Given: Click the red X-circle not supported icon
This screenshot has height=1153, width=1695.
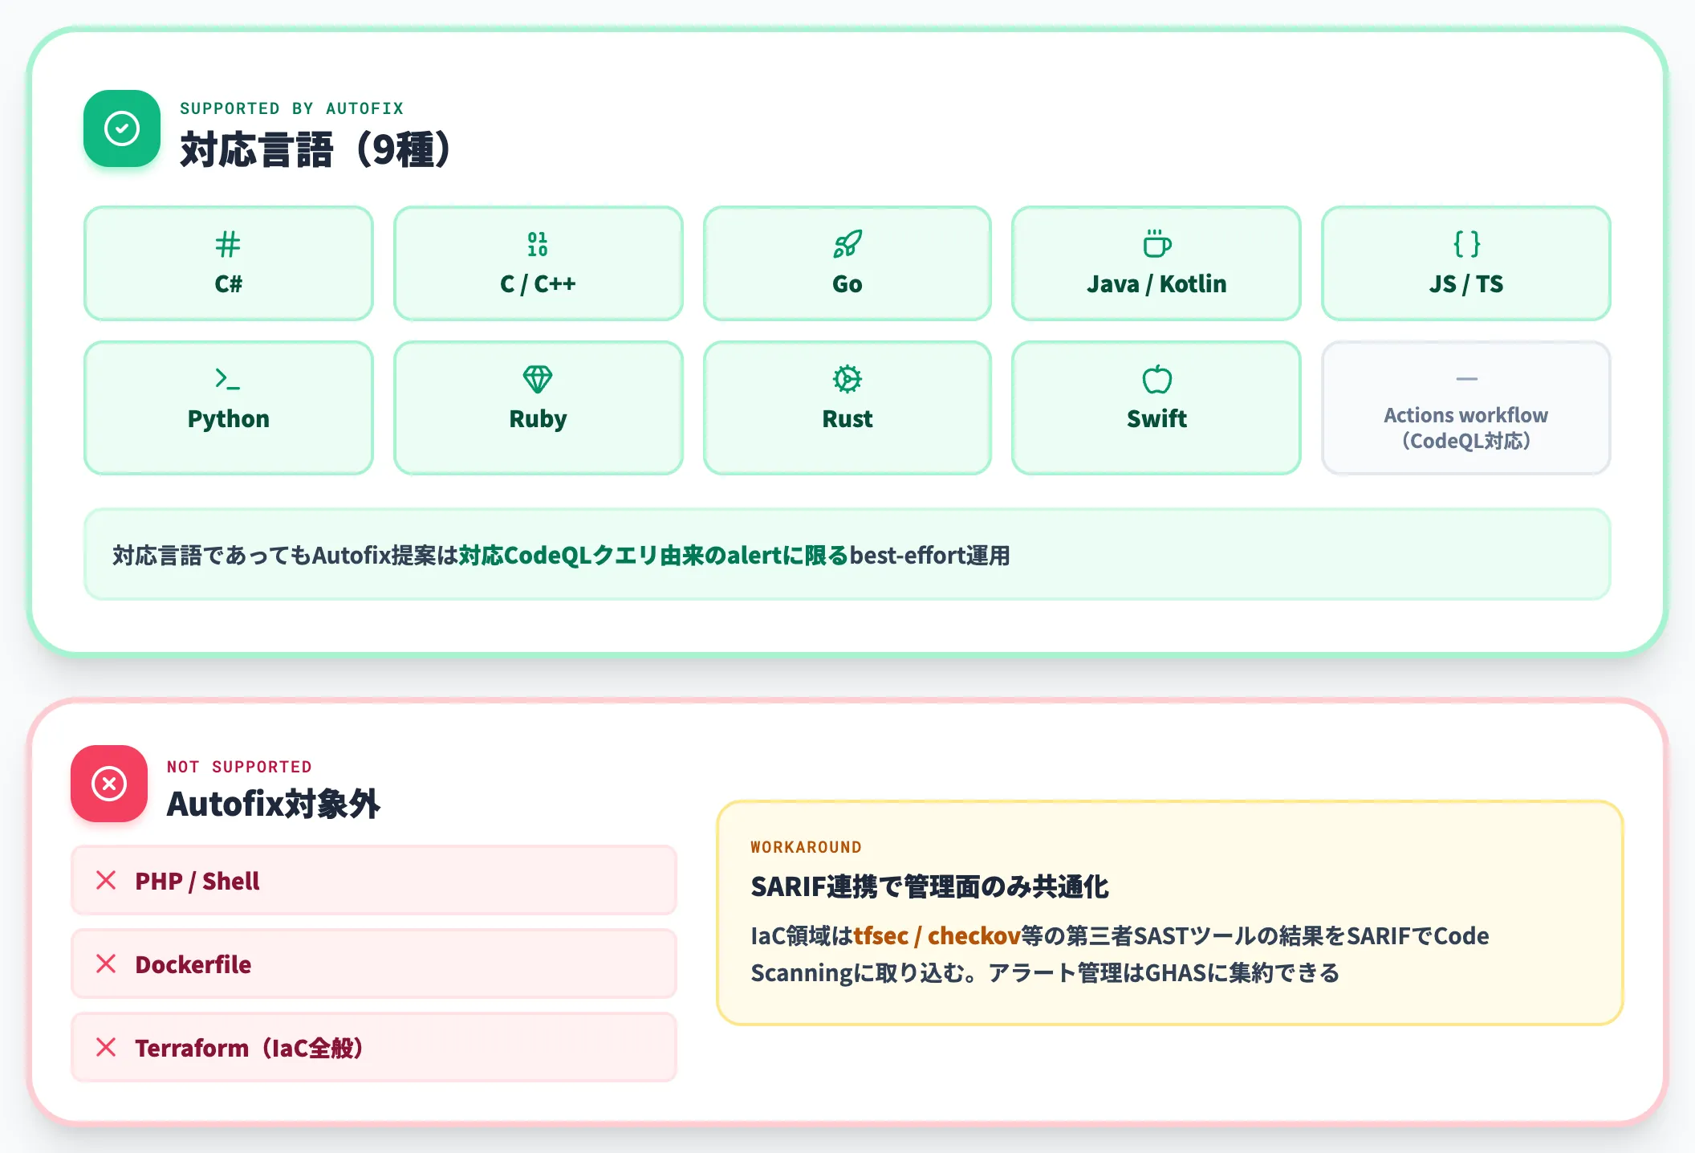Looking at the screenshot, I should (109, 784).
